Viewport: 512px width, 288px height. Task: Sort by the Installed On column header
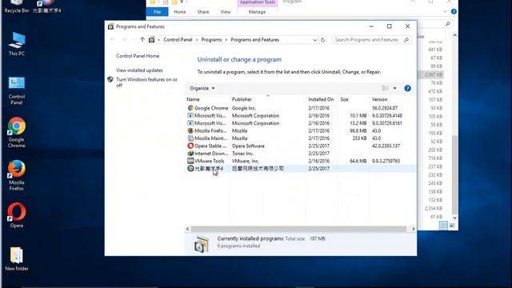(322, 99)
